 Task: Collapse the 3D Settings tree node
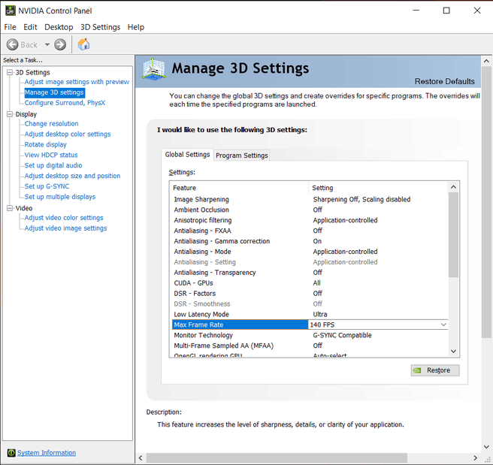click(9, 72)
